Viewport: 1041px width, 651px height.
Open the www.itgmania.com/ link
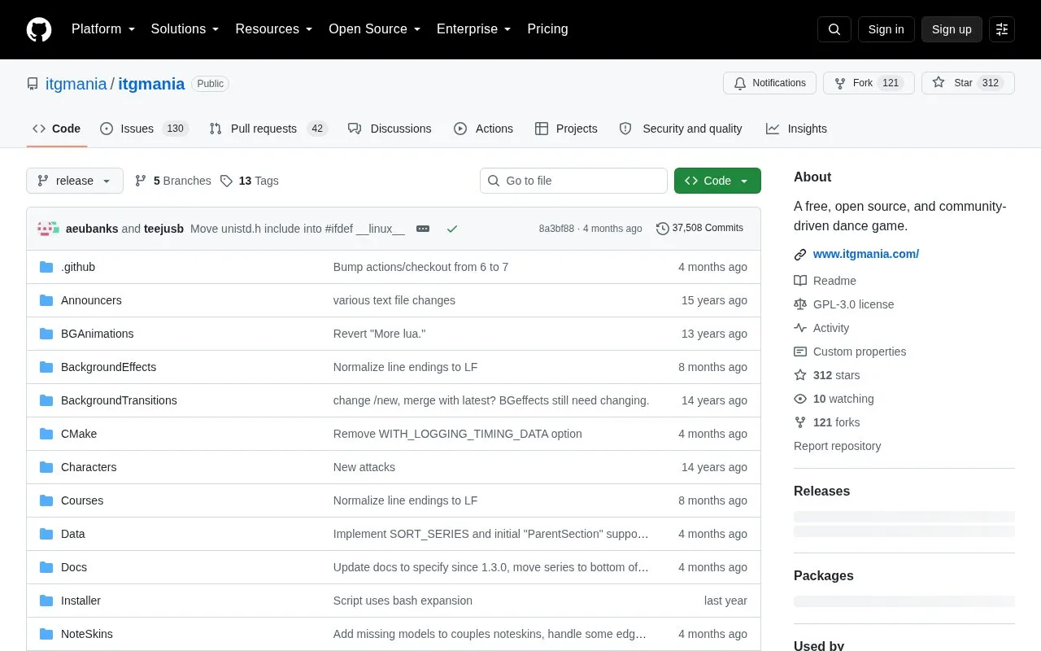(x=866, y=254)
